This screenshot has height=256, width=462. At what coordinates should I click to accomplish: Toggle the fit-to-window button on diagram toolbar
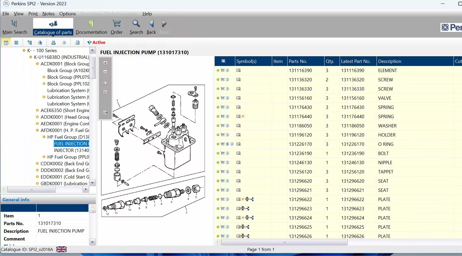(x=105, y=83)
